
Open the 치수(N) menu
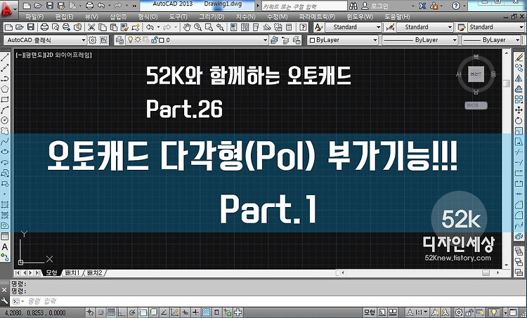click(x=245, y=16)
